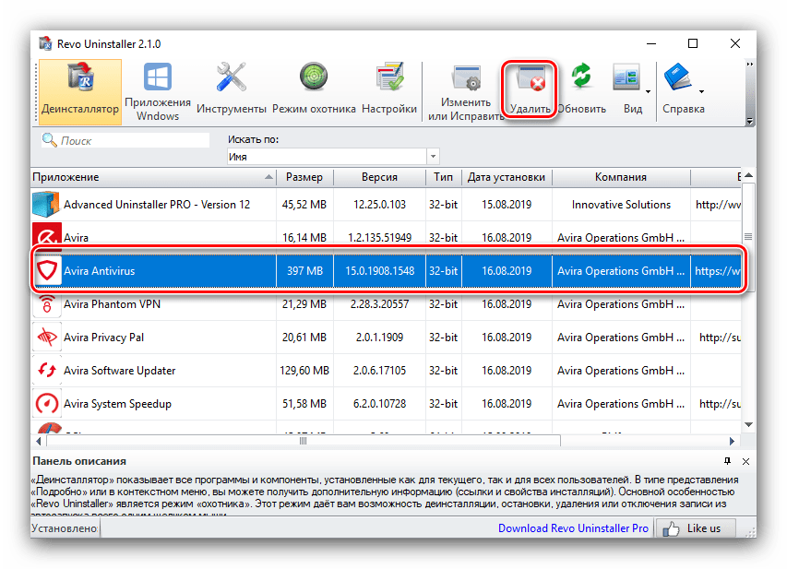
Task: Click the Avira Phantom VPN icon
Action: point(47,304)
